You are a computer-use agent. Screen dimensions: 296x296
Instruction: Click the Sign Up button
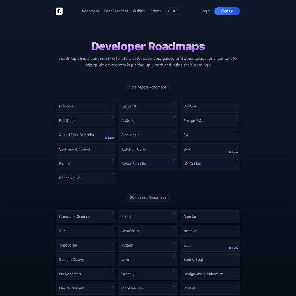(227, 11)
